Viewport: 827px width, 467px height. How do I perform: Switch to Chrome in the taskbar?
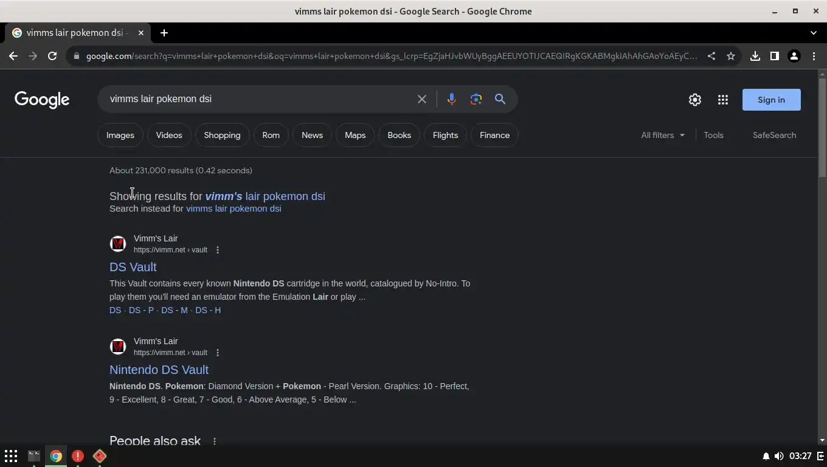pyautogui.click(x=56, y=456)
